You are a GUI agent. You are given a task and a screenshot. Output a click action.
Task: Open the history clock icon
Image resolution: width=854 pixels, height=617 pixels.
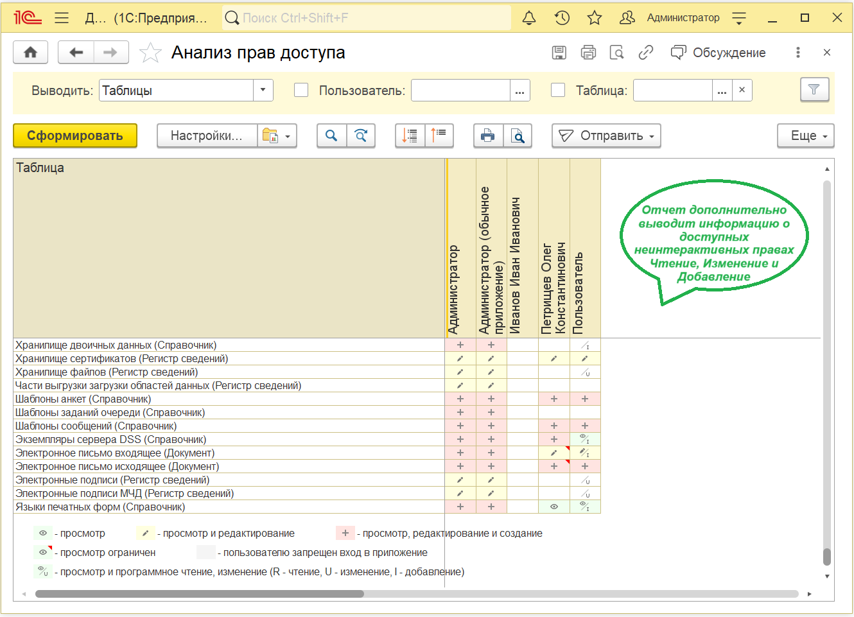(562, 18)
